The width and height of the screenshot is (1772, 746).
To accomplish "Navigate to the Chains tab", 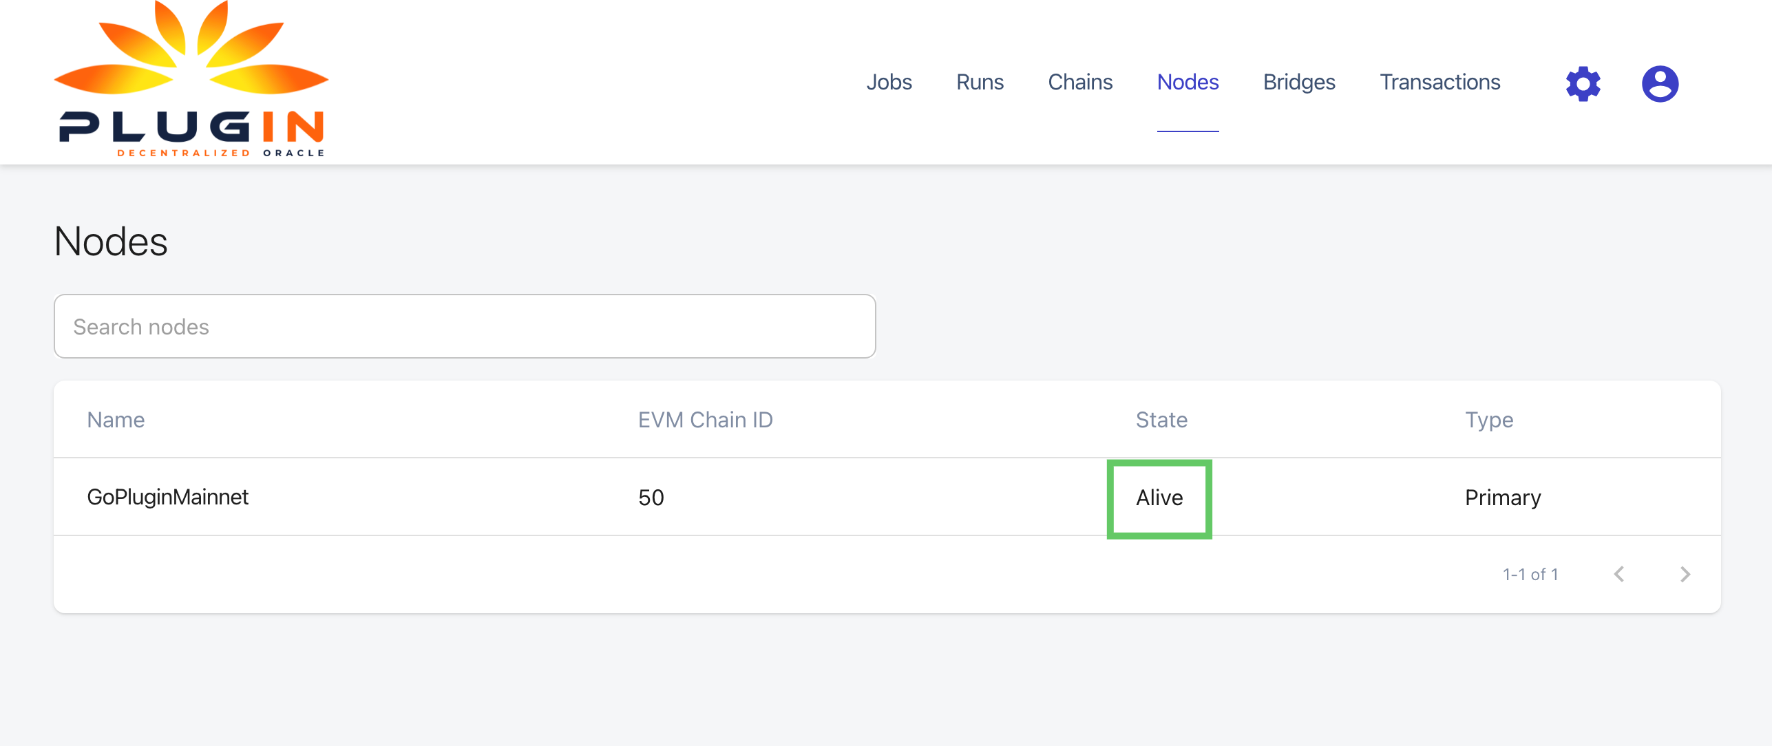I will tap(1080, 82).
